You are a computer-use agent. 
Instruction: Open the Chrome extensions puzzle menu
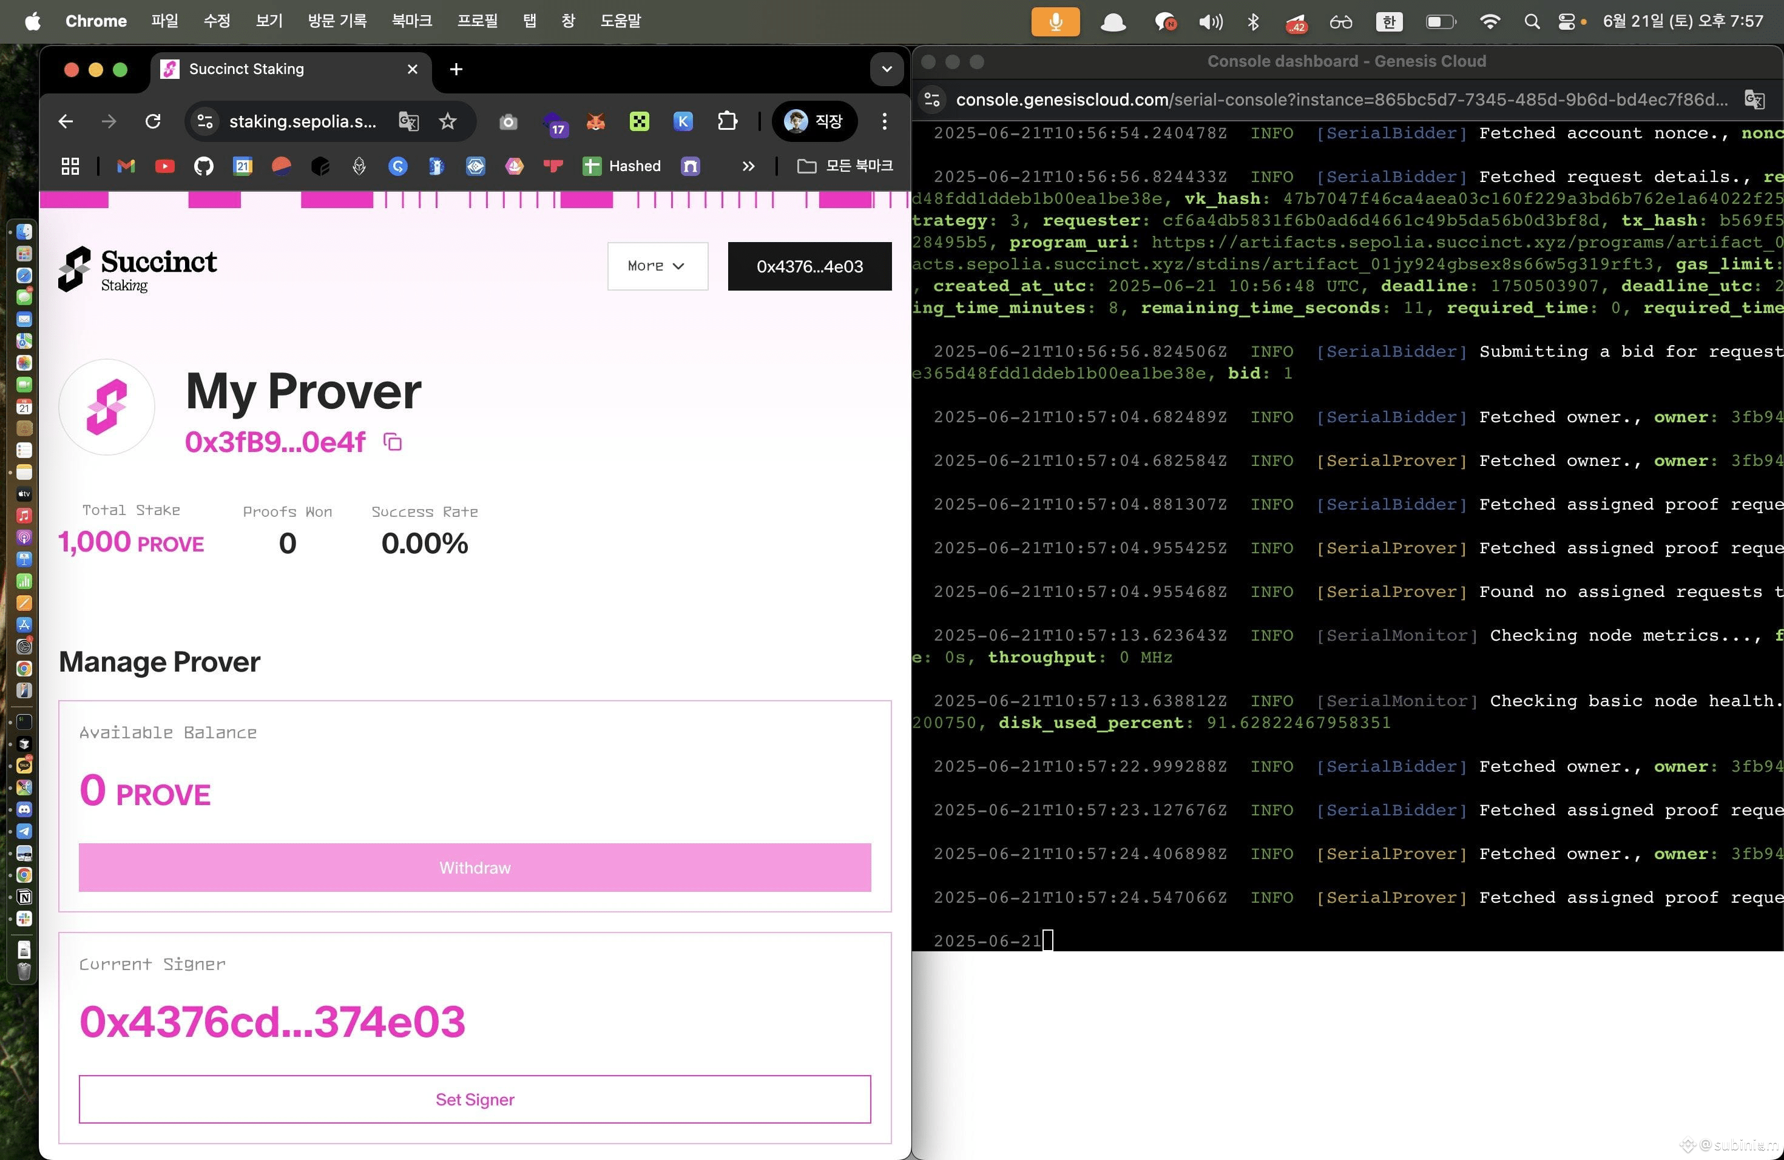point(727,121)
